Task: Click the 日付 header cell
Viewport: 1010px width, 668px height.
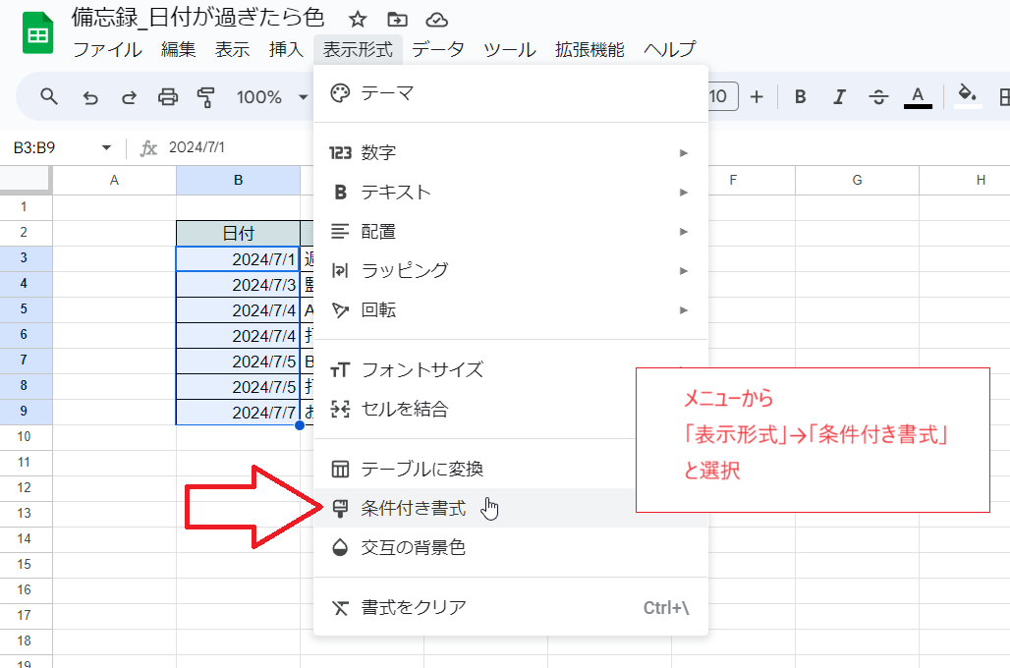Action: click(x=239, y=233)
